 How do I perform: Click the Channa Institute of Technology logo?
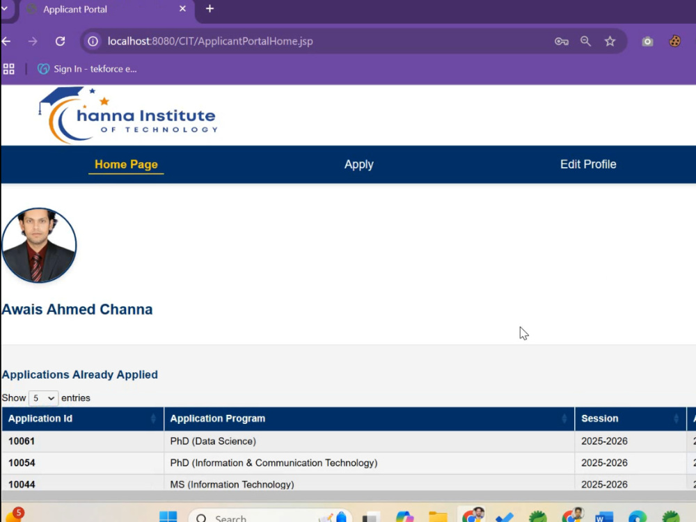tap(128, 116)
